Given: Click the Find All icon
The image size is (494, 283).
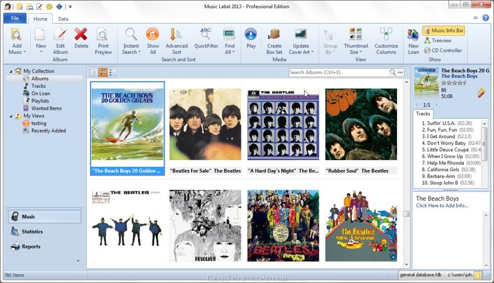Looking at the screenshot, I should [x=229, y=34].
